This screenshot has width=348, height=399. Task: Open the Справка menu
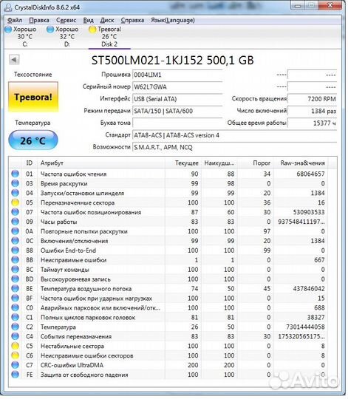(132, 20)
